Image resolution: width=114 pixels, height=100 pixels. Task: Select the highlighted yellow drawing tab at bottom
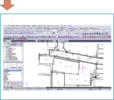click(x=20, y=88)
